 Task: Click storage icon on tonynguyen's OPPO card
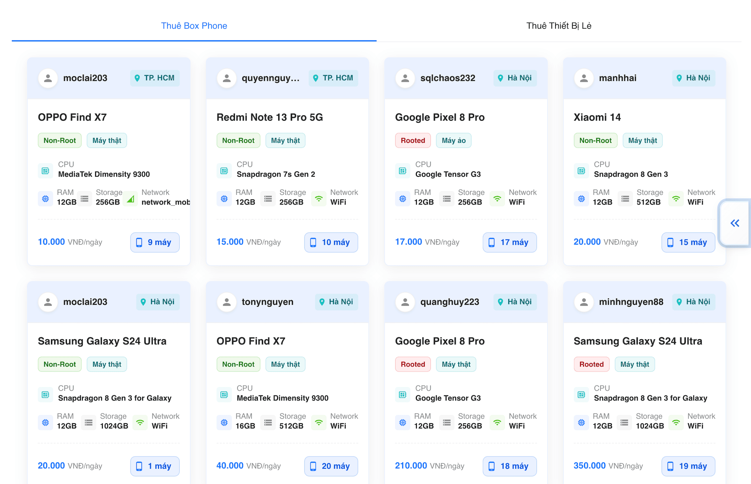click(268, 423)
